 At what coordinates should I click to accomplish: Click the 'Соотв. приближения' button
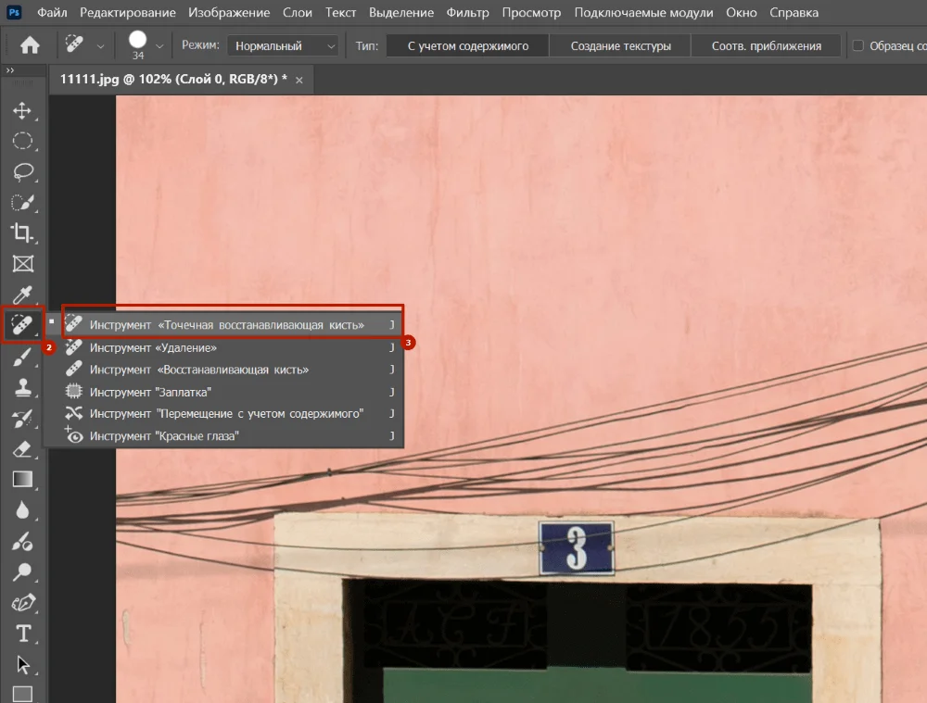(x=766, y=45)
